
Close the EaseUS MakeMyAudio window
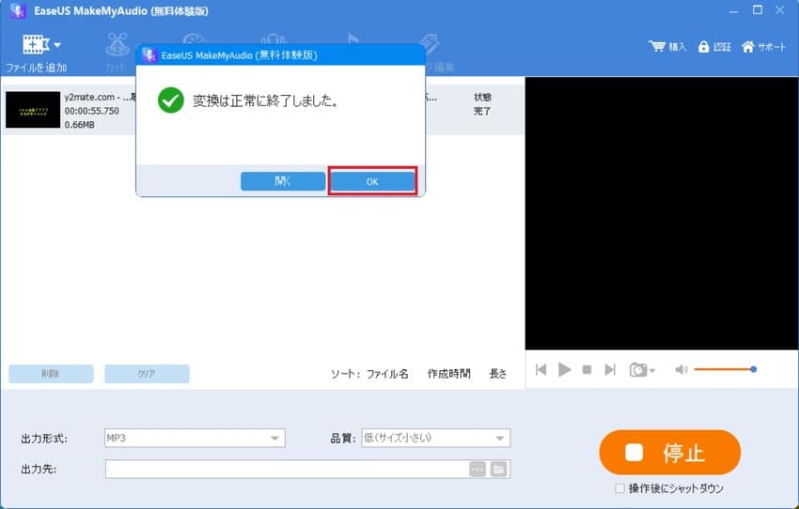(x=779, y=10)
